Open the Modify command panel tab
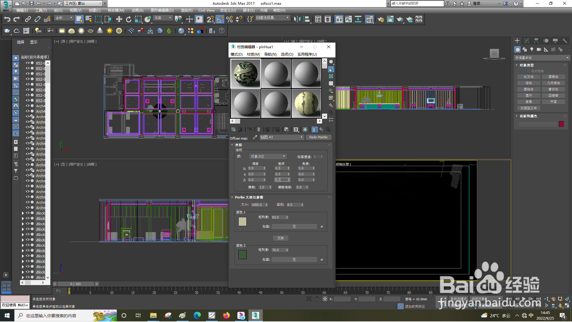572x322 pixels. pyautogui.click(x=527, y=41)
